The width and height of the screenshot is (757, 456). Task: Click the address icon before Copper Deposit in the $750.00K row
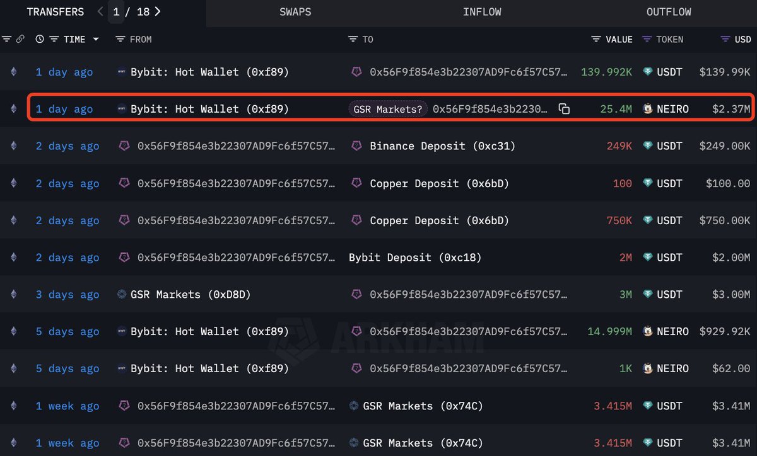tap(356, 220)
